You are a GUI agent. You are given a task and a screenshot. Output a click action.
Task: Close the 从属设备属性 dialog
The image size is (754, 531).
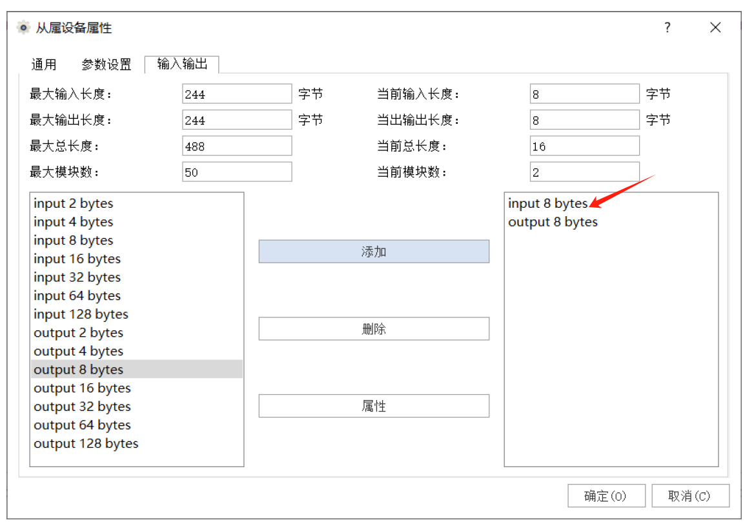coord(715,27)
